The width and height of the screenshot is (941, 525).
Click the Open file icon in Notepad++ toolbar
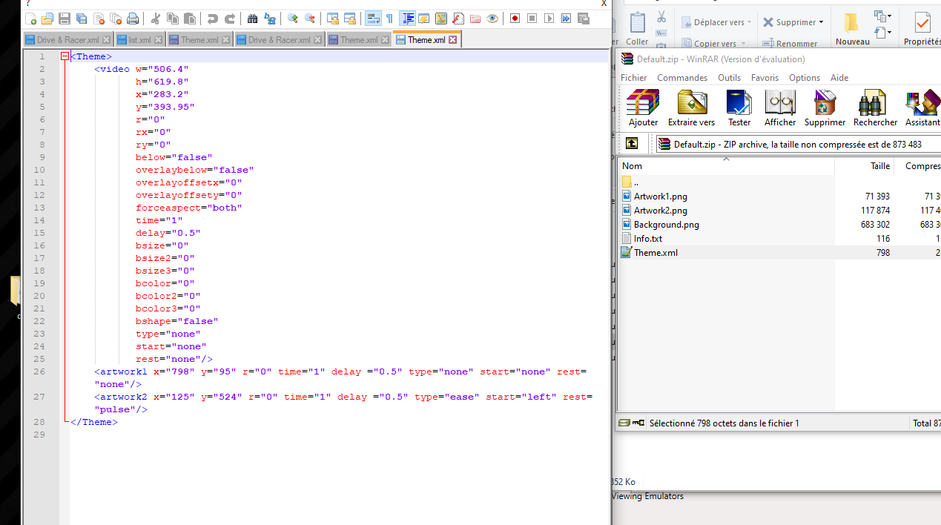pos(47,19)
